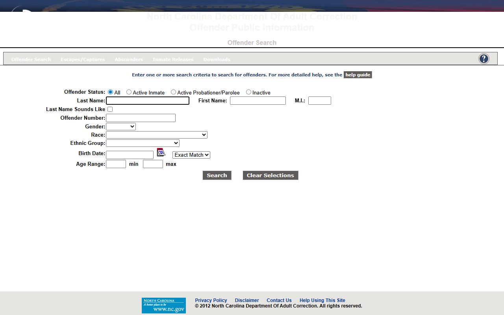Image resolution: width=504 pixels, height=315 pixels.
Task: Change the Exact Match birth date option
Action: (191, 155)
